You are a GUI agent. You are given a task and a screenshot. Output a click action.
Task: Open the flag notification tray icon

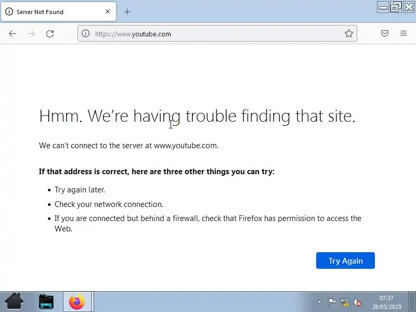(x=332, y=302)
